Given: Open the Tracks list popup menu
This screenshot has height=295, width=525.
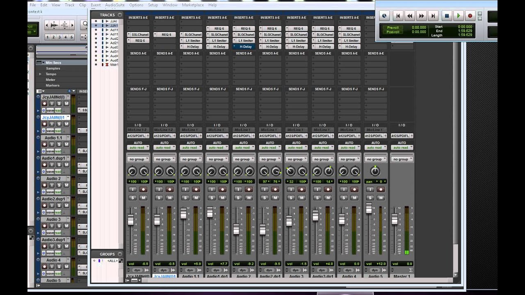Looking at the screenshot, I should (120, 15).
